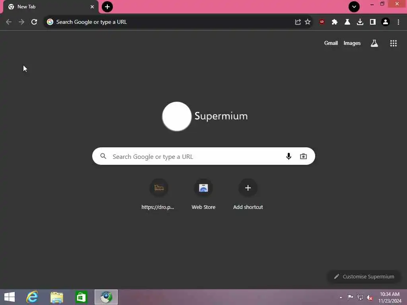Image resolution: width=407 pixels, height=305 pixels.
Task: Select the New Tab tab
Action: [x=51, y=7]
